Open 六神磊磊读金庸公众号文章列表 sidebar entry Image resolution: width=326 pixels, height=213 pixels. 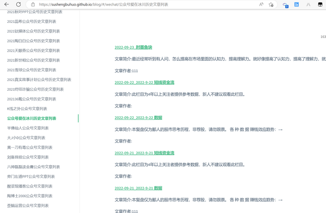tap(34, 167)
